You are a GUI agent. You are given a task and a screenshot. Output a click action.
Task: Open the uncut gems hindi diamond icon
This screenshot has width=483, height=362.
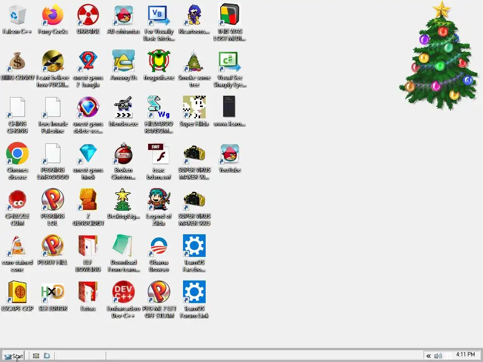[88, 154]
